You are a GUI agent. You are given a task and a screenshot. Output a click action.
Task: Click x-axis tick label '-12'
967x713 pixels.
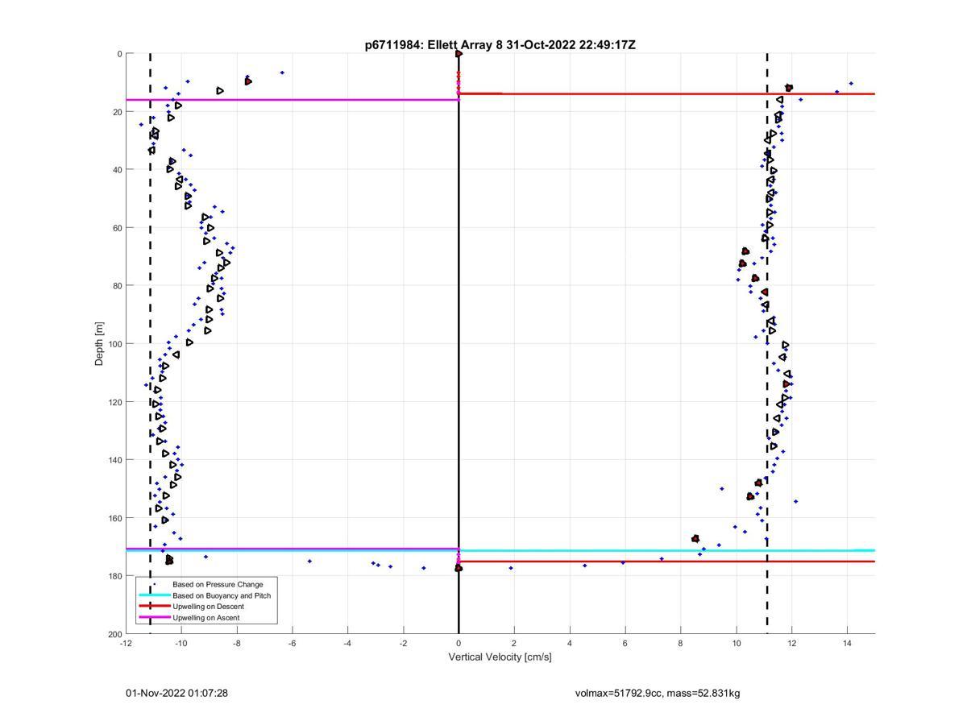(126, 644)
